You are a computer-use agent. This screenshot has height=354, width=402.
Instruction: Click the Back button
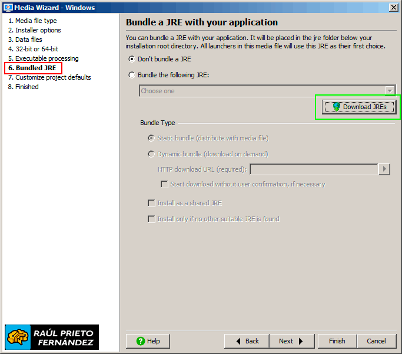point(247,341)
